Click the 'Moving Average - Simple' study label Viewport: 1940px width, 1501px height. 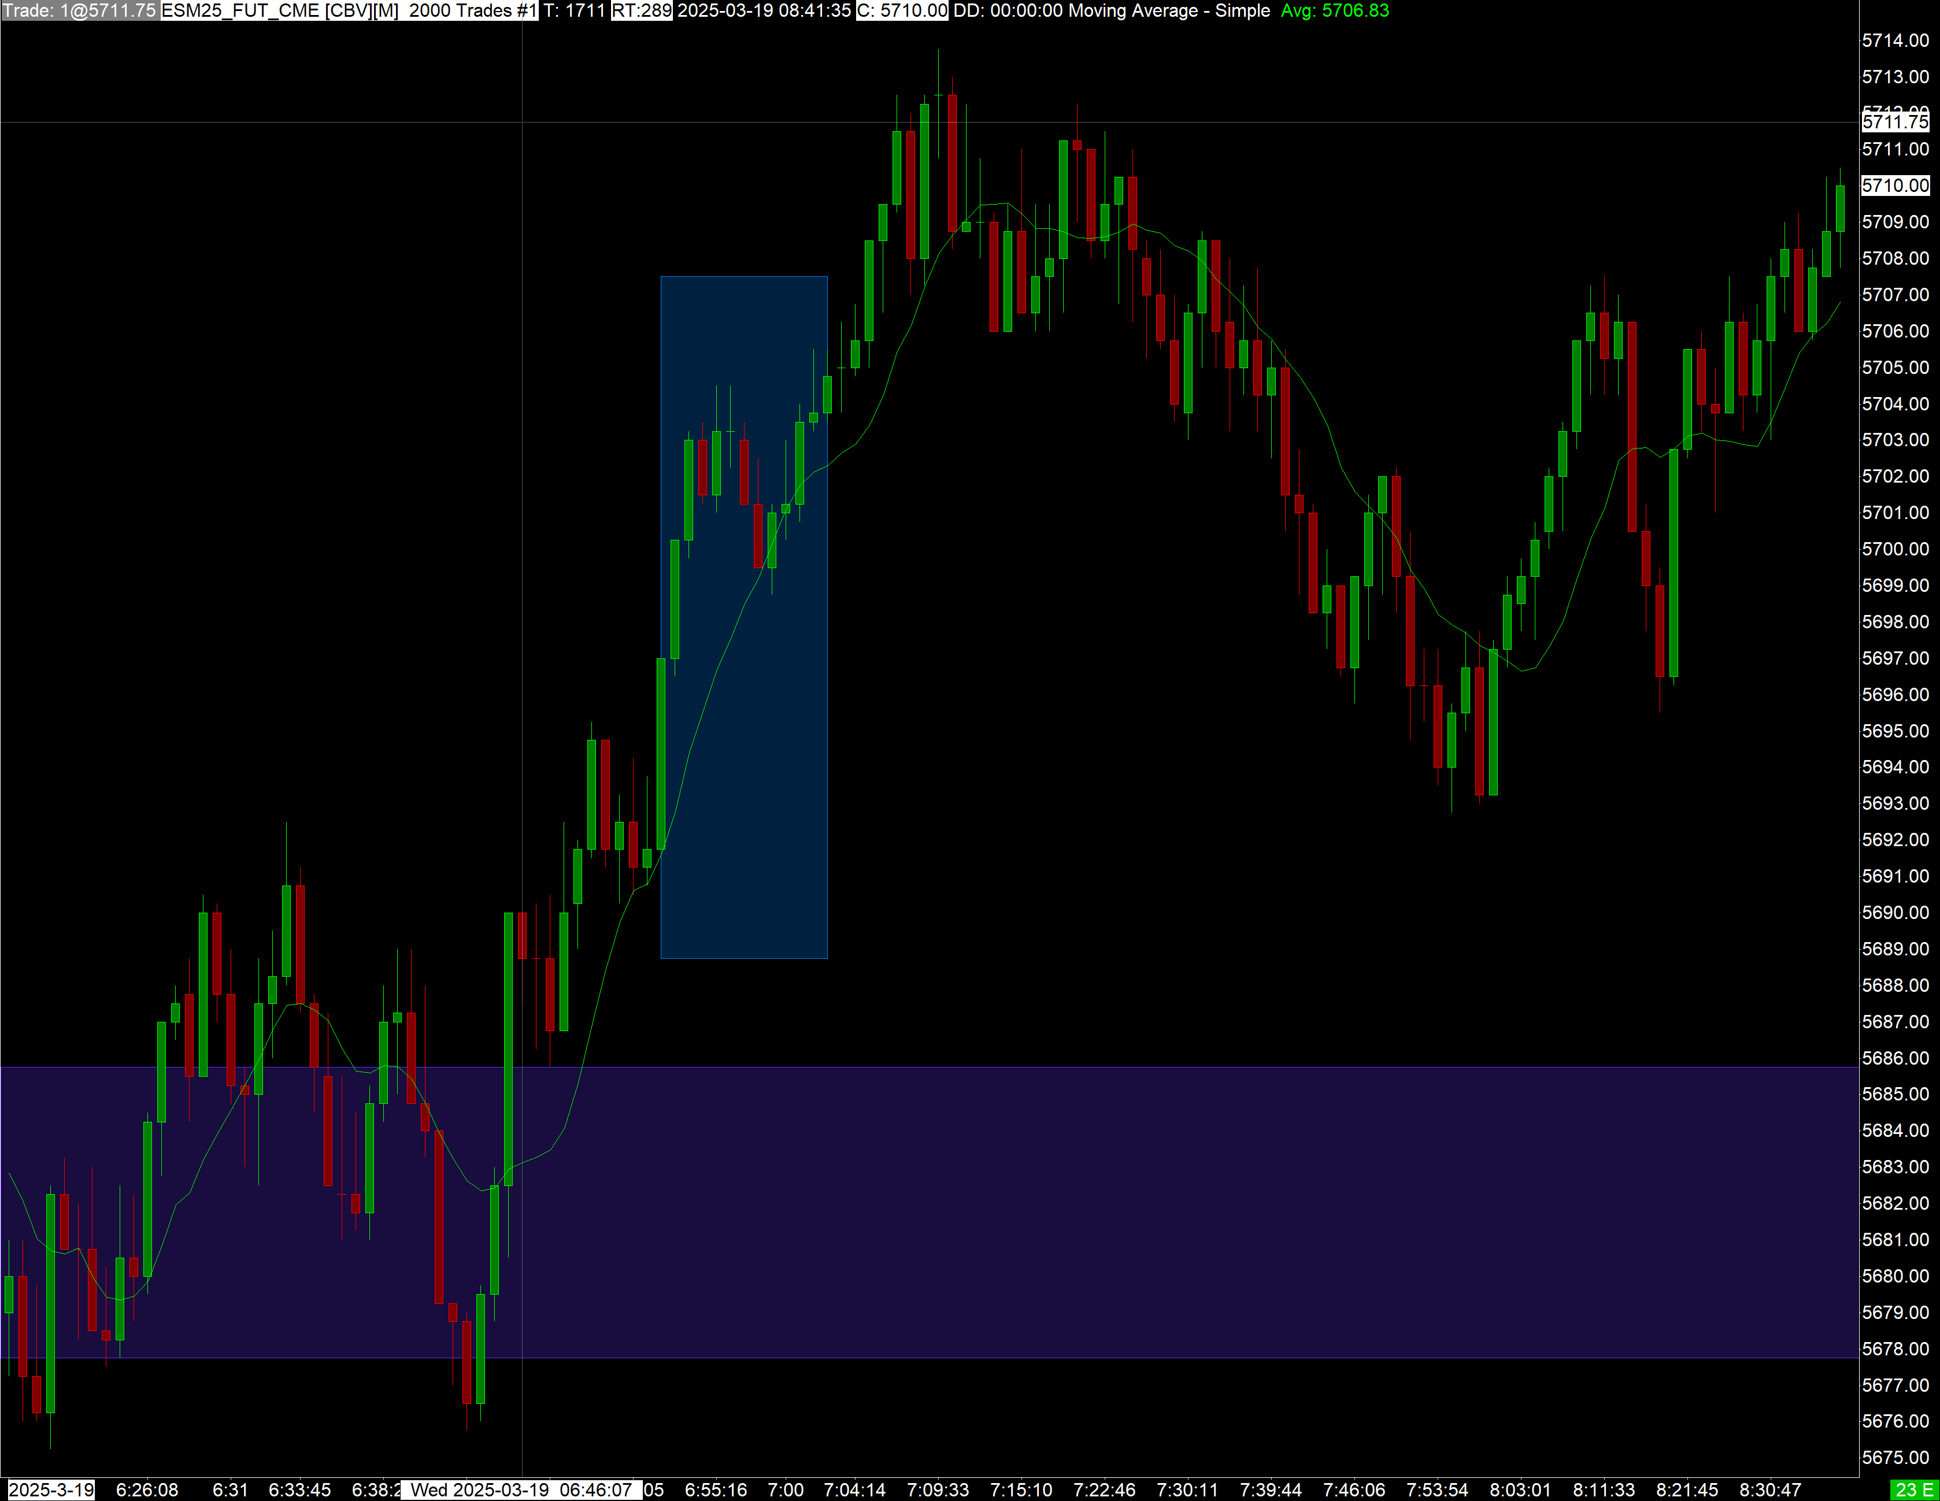pos(1169,10)
